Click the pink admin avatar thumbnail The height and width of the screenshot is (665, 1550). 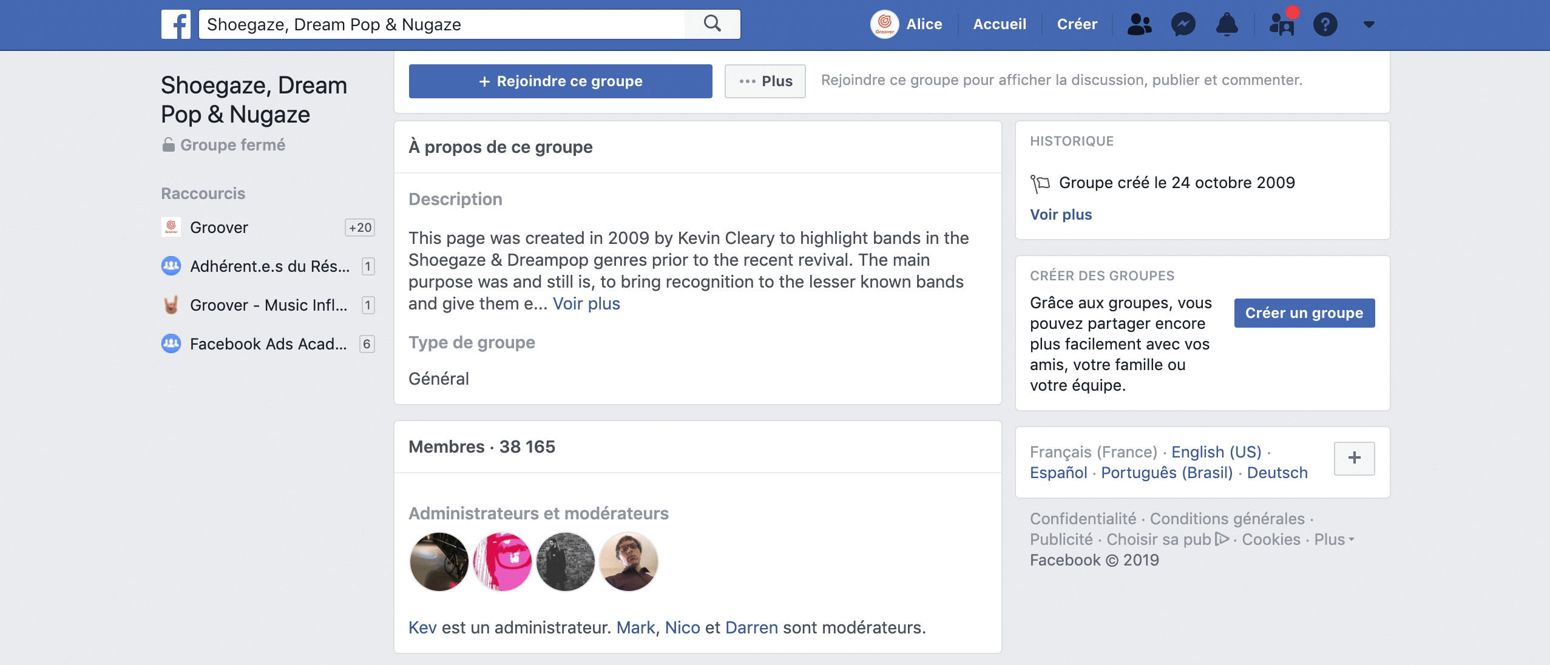click(503, 562)
